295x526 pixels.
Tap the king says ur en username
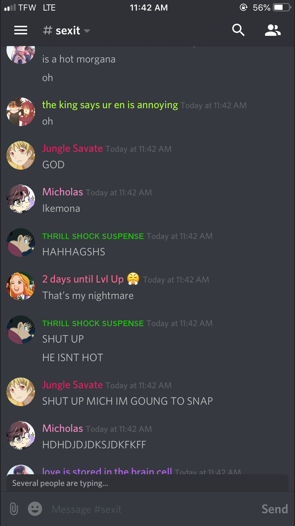[110, 105]
